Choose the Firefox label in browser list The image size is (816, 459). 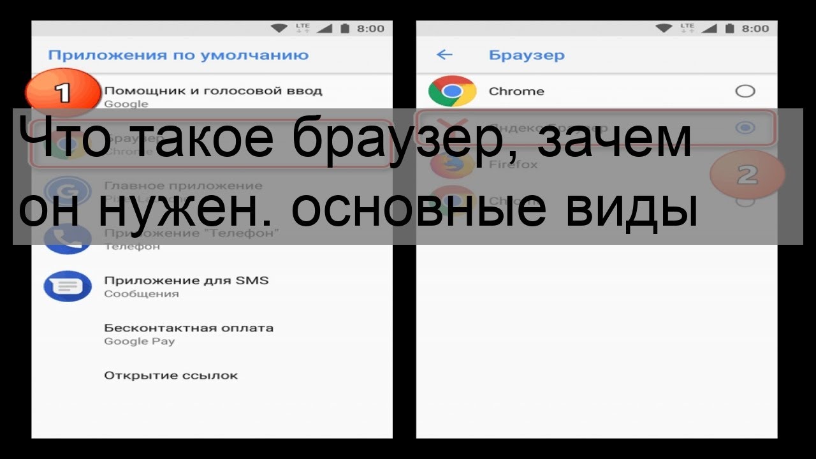tap(513, 164)
